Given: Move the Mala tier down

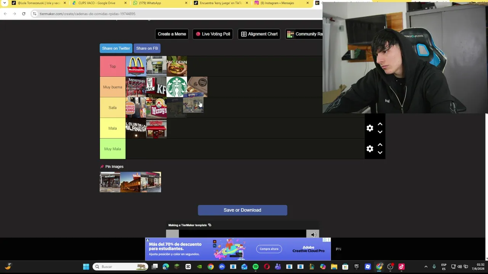Looking at the screenshot, I should coord(380,132).
